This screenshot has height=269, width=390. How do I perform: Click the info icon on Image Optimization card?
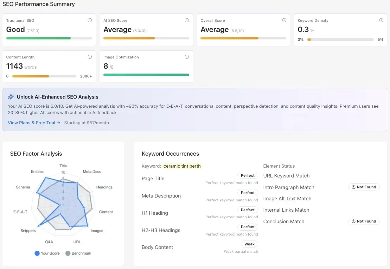(x=187, y=57)
